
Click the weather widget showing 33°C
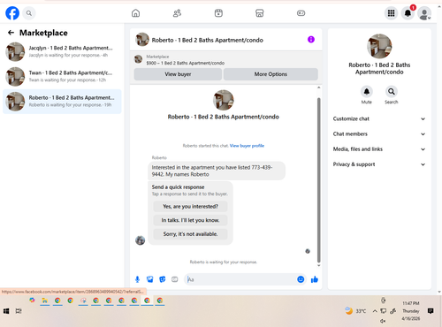(x=355, y=311)
